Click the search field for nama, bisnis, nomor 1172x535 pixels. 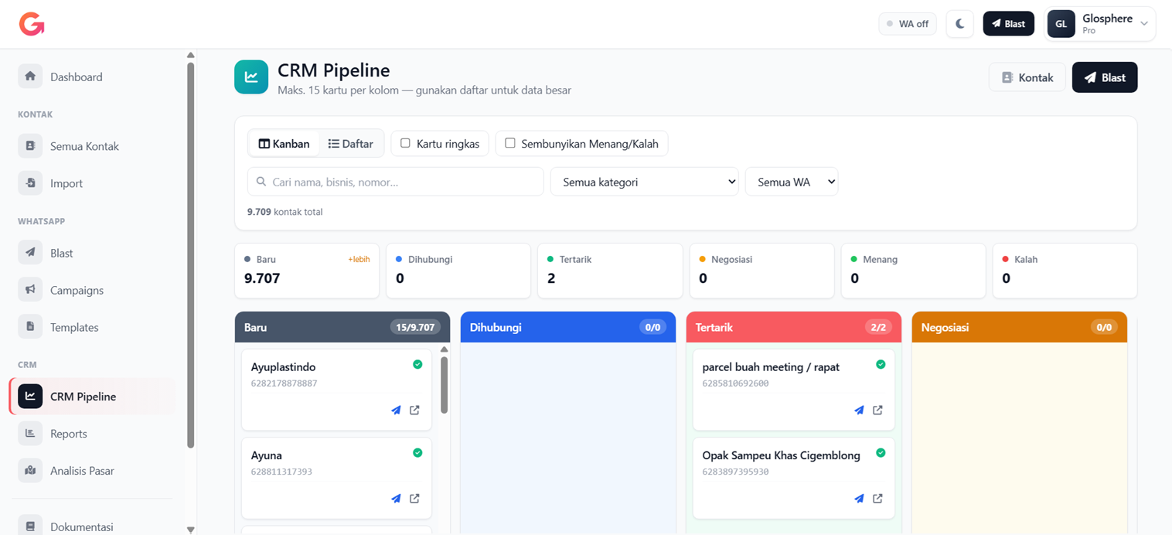point(396,182)
